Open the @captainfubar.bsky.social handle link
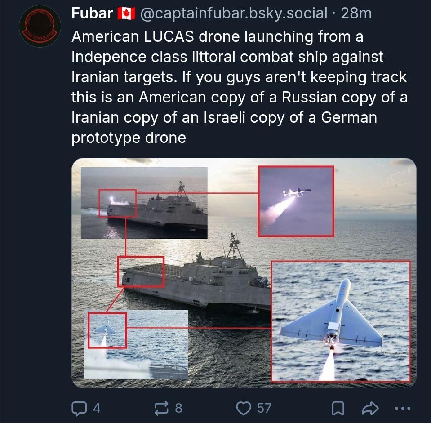 coord(234,13)
